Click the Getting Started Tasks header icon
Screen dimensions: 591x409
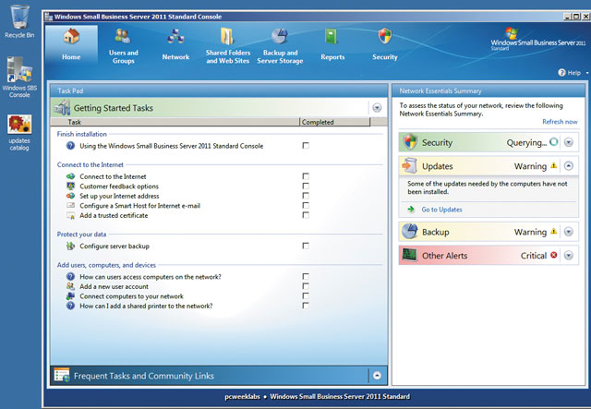pyautogui.click(x=62, y=108)
